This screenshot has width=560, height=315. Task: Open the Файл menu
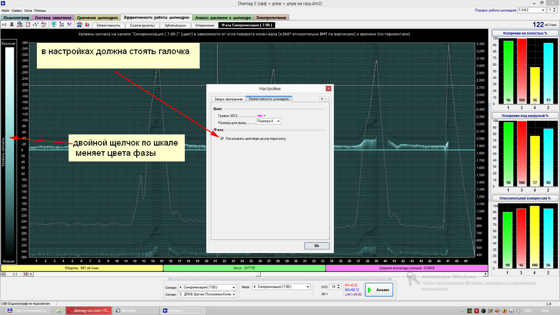pos(5,10)
